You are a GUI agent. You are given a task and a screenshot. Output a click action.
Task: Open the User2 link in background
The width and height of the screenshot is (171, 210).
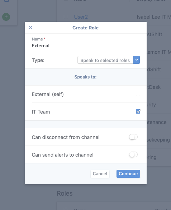coord(81,17)
